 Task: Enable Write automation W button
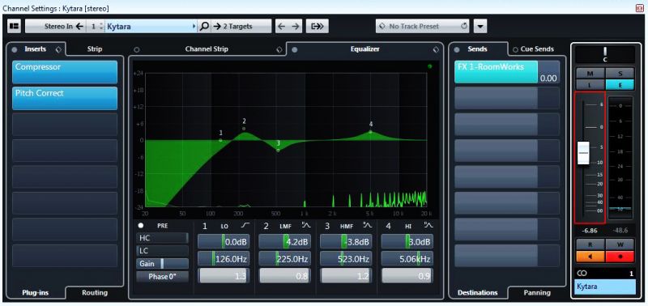pyautogui.click(x=620, y=244)
